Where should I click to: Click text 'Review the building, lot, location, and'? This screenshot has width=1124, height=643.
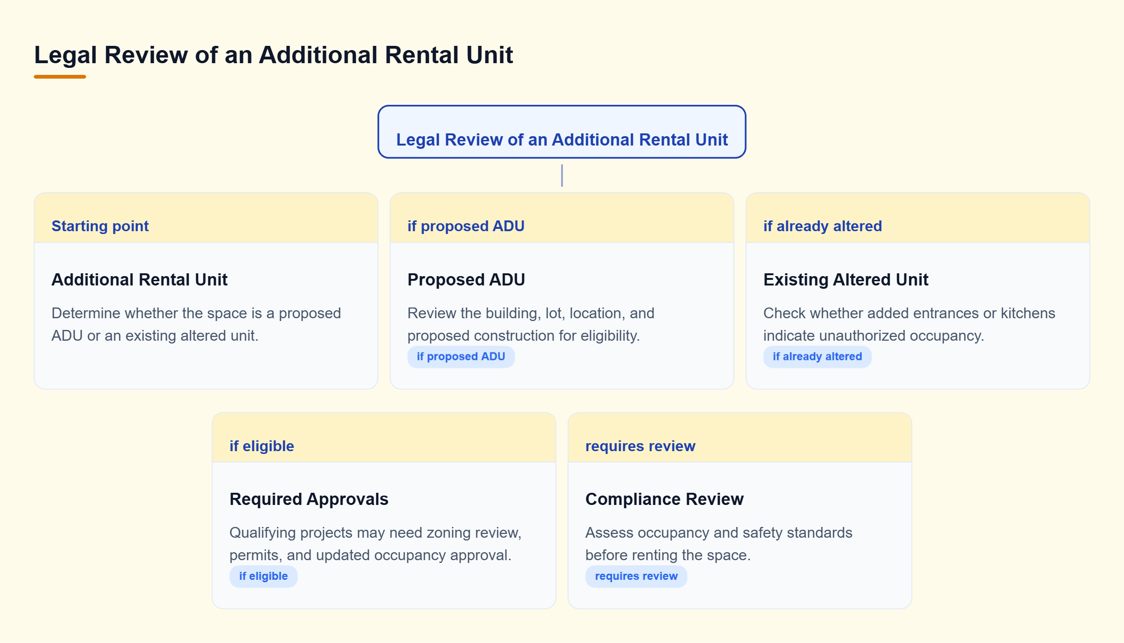click(x=531, y=313)
